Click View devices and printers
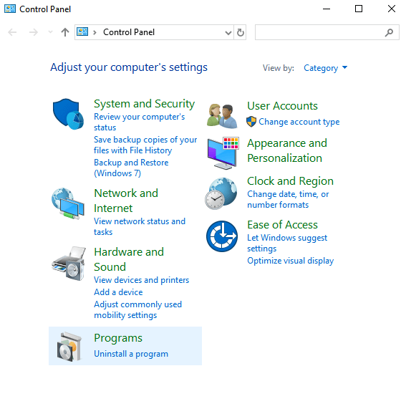 (x=141, y=280)
